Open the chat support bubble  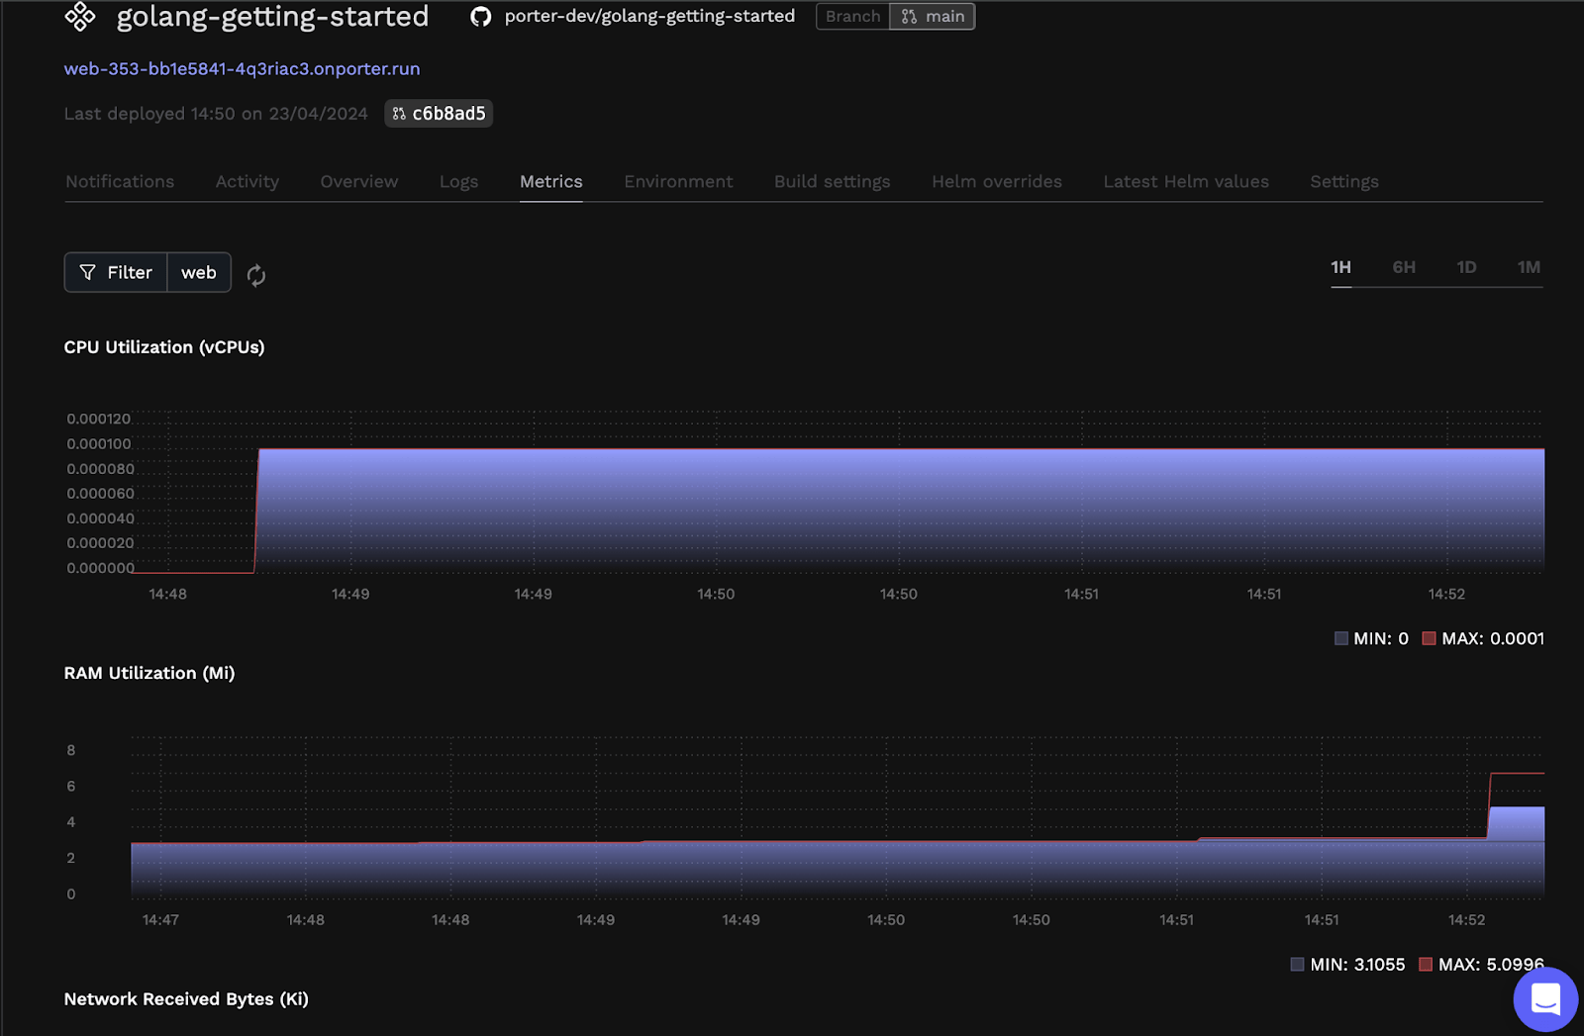tap(1545, 999)
